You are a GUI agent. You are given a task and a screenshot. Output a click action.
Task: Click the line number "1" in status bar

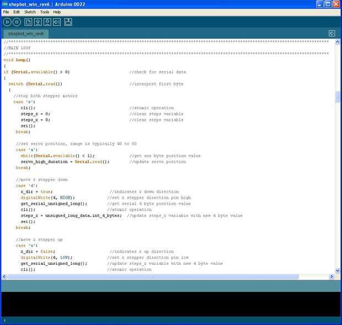click(x=4, y=321)
